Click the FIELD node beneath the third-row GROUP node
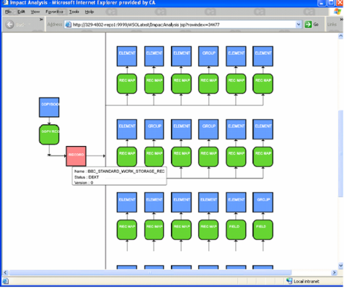Viewport: 344px width, 289px height. coord(263,230)
